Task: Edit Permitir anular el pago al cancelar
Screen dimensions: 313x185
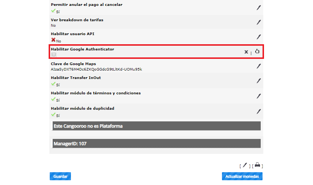Action: (259, 8)
